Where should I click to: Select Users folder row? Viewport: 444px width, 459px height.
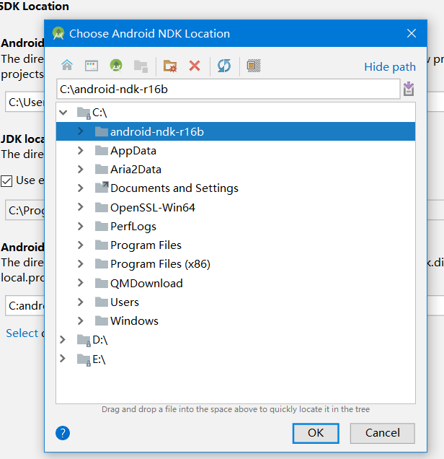click(236, 302)
